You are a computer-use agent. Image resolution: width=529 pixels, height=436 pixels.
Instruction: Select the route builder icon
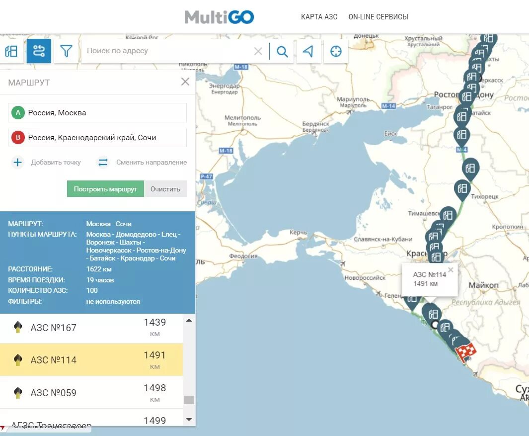[39, 51]
